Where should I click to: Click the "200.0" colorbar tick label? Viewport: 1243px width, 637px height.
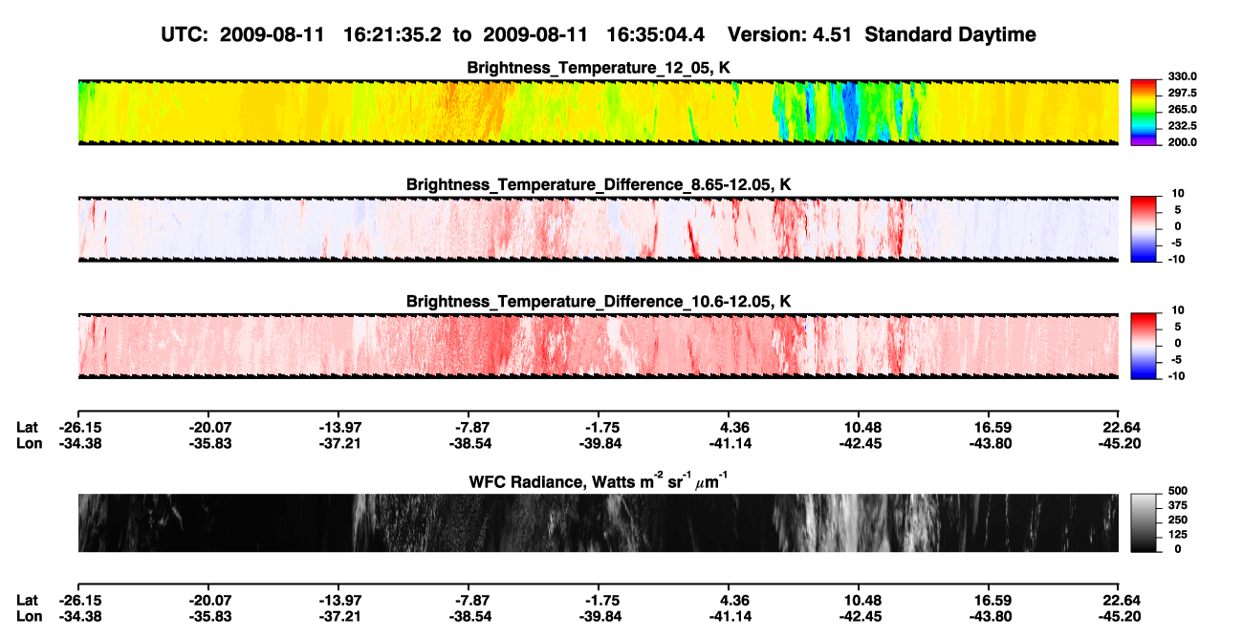click(1182, 142)
